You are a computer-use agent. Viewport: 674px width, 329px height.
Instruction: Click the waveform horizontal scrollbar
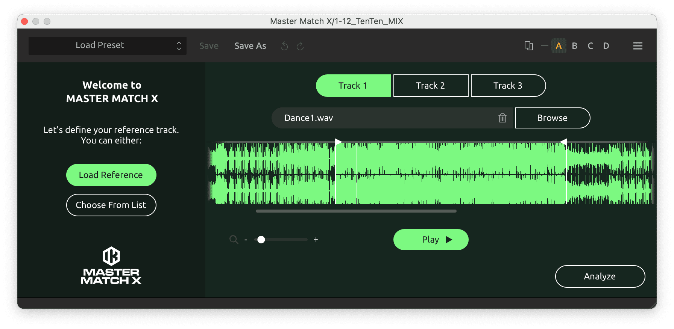coord(356,211)
